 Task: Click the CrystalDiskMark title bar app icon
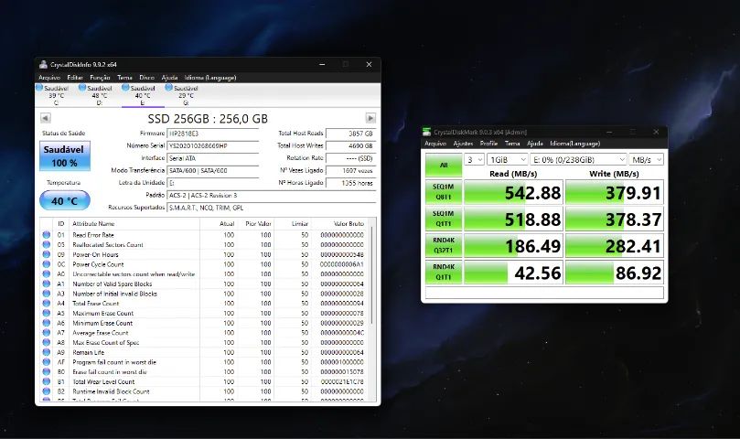point(427,132)
